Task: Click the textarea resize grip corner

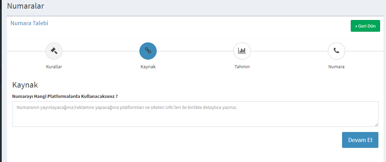Action: pyautogui.click(x=376, y=125)
